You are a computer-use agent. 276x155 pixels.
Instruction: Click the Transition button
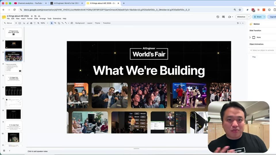click(x=107, y=23)
